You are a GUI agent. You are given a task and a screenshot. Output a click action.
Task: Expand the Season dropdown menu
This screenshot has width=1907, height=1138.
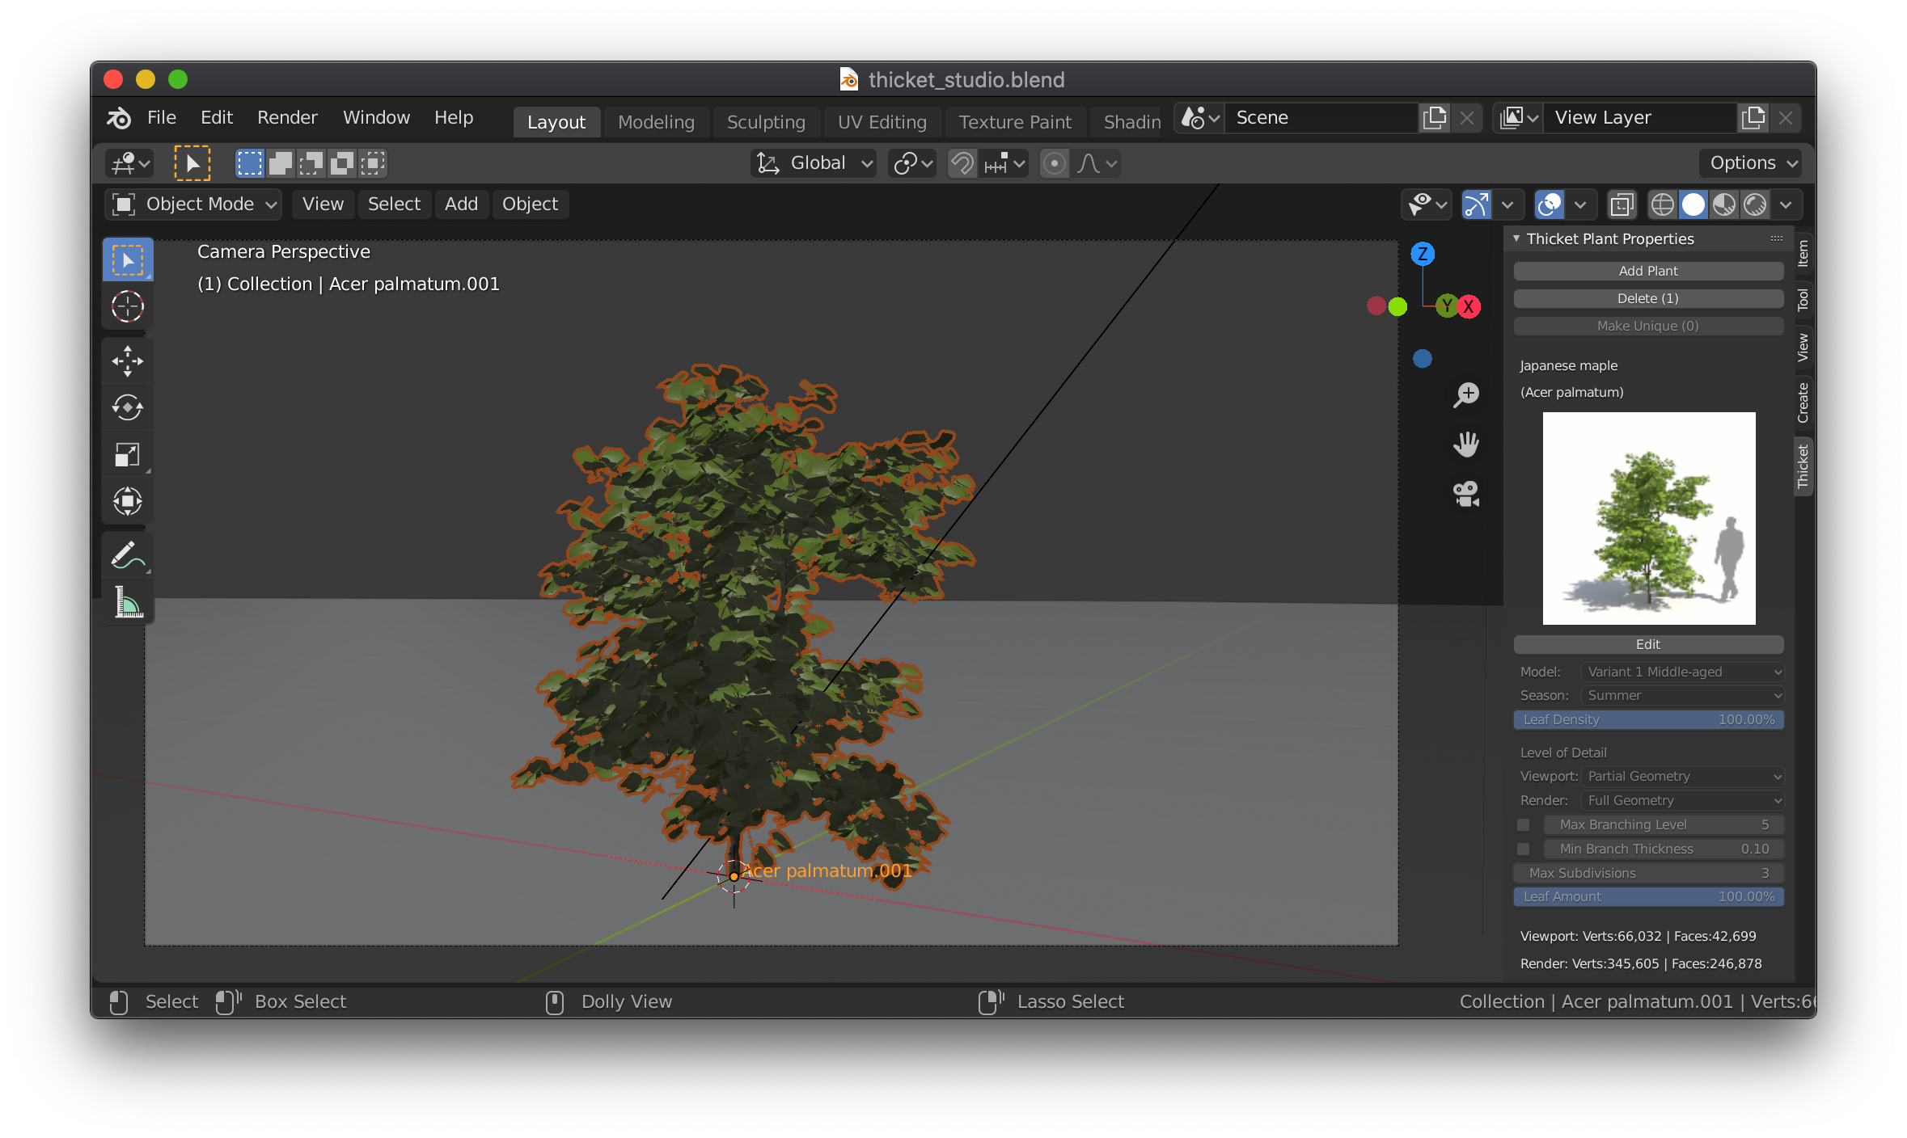point(1682,695)
